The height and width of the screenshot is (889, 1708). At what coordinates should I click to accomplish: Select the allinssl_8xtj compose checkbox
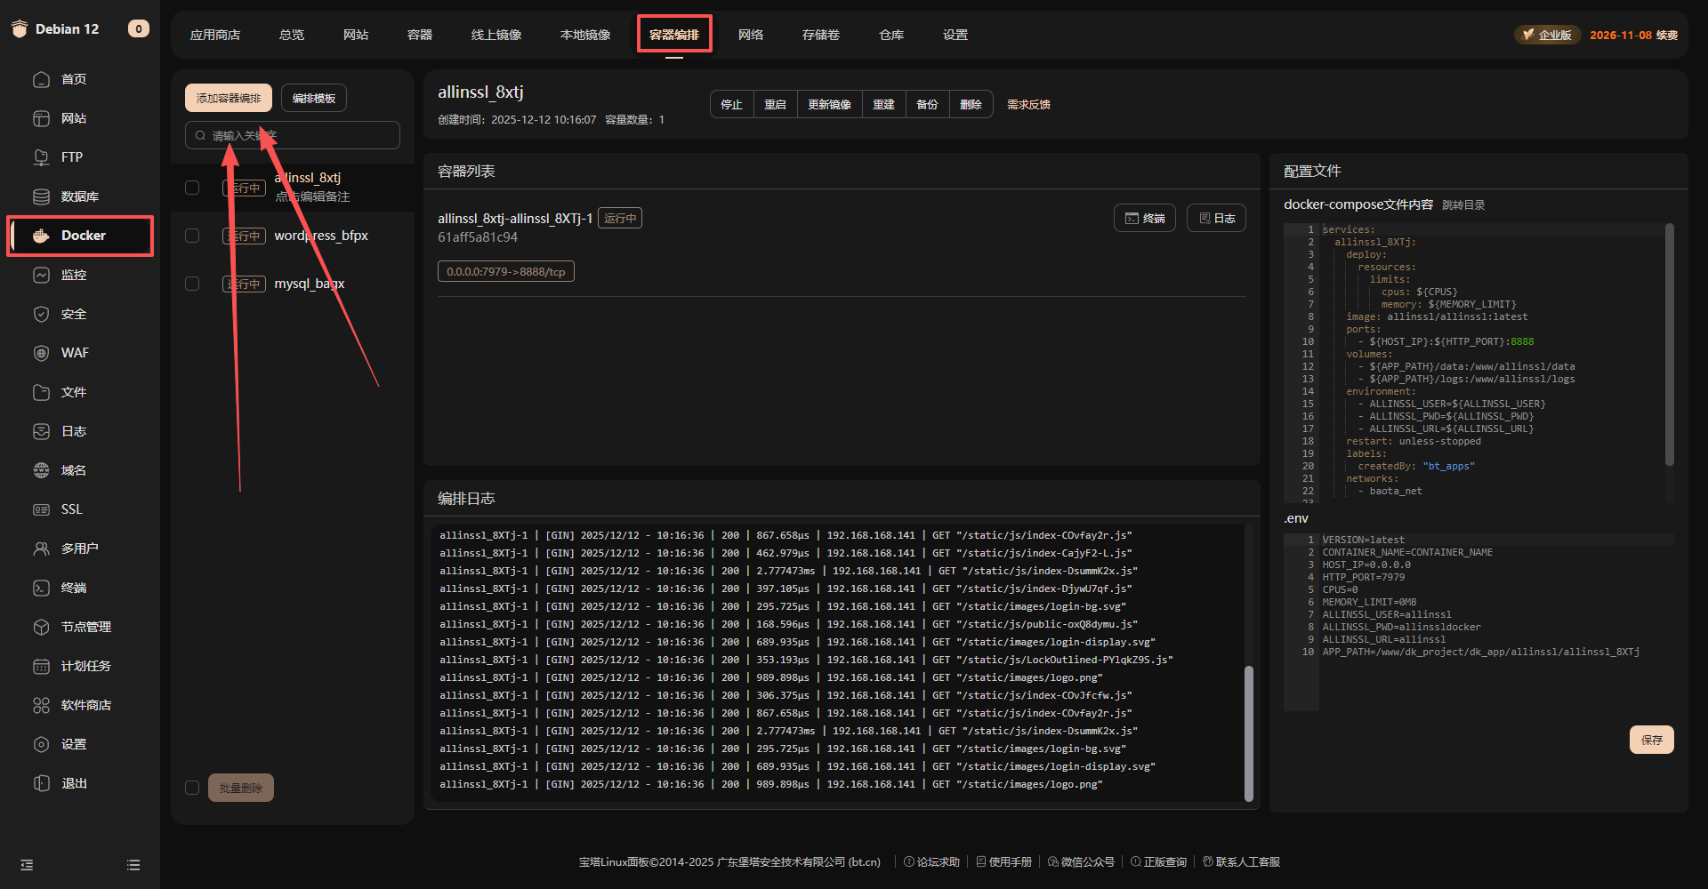click(x=192, y=188)
